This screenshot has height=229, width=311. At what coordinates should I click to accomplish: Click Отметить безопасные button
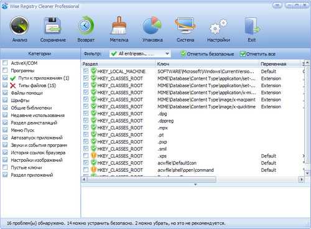pyautogui.click(x=207, y=54)
